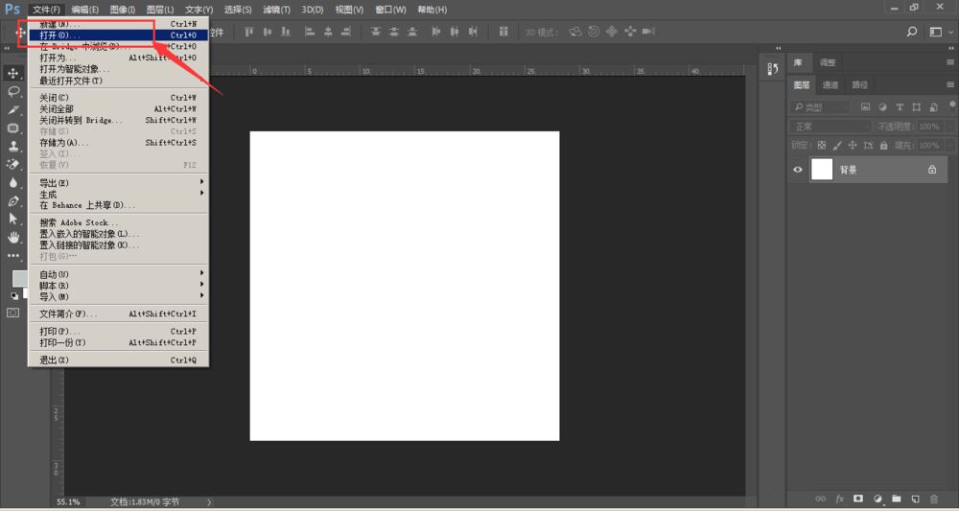Click the Add Layer Style fx icon

pos(840,499)
